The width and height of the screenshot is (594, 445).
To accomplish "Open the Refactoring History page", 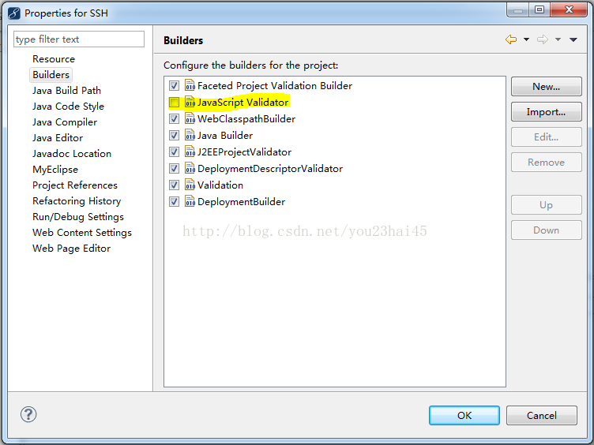I will (x=77, y=201).
